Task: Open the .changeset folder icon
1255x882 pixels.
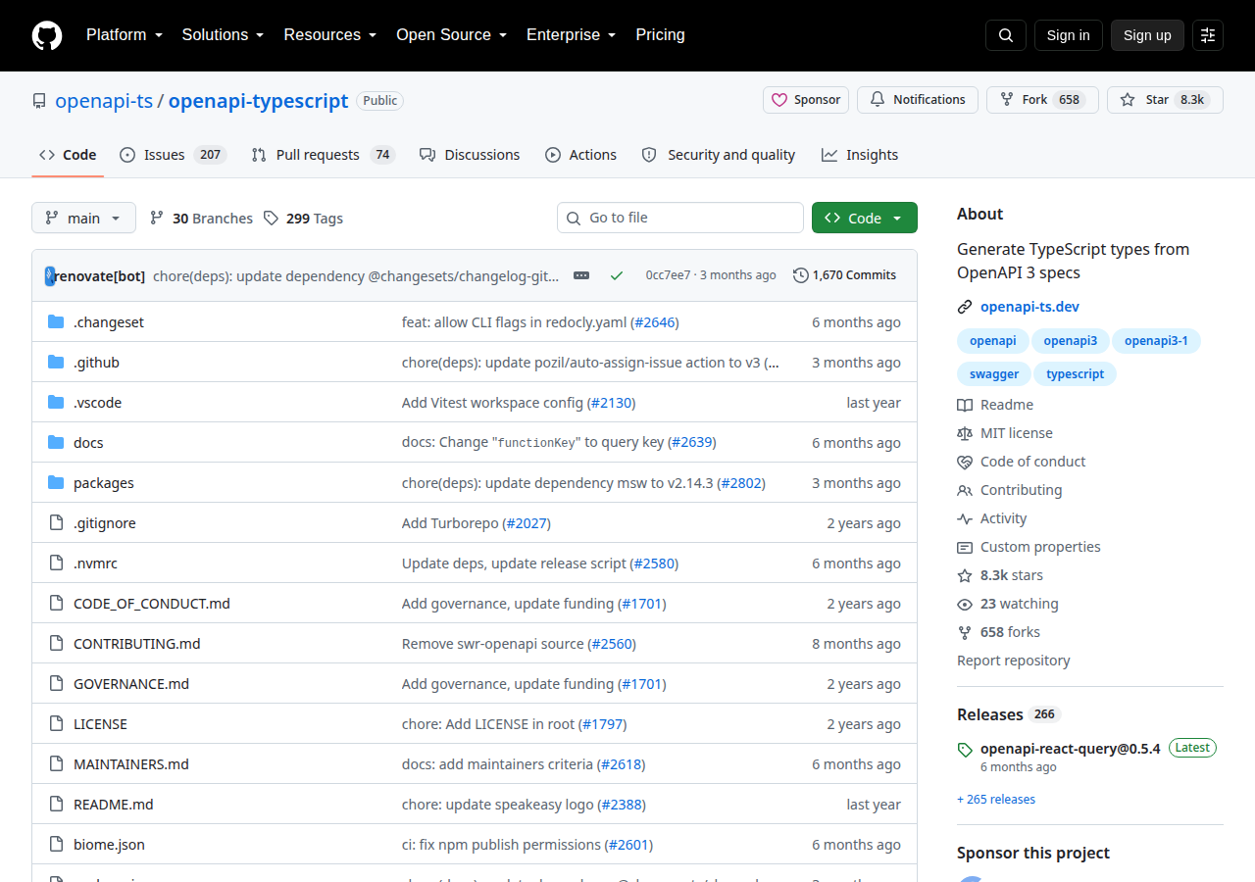Action: tap(56, 322)
